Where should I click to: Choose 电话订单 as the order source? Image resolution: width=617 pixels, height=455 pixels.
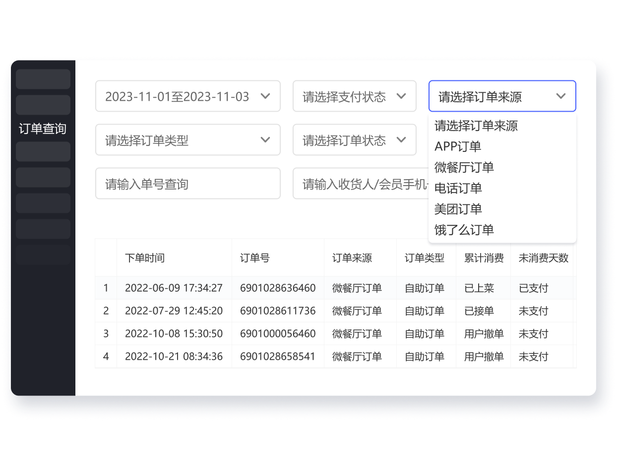[x=458, y=188]
